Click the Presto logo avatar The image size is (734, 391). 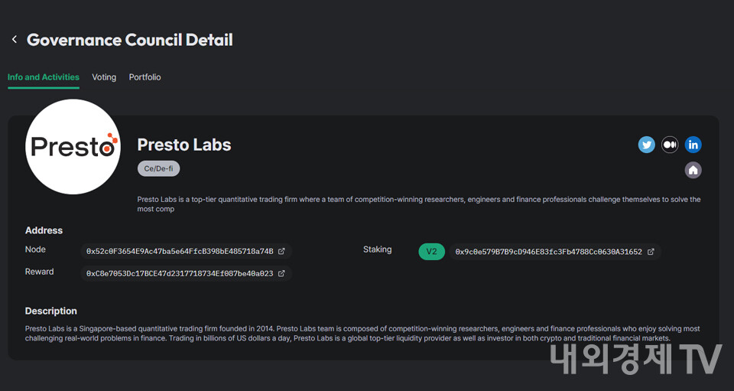coord(73,146)
